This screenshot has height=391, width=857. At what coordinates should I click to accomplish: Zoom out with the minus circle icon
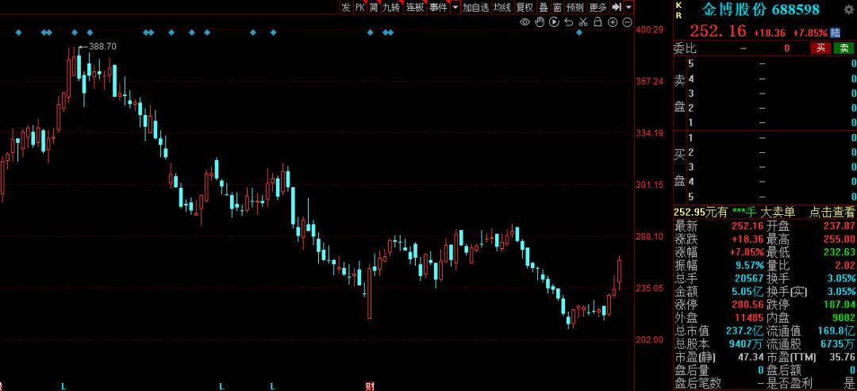pyautogui.click(x=627, y=22)
